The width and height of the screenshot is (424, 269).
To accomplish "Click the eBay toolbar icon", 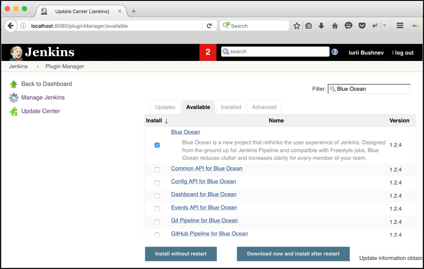I will tap(415, 26).
